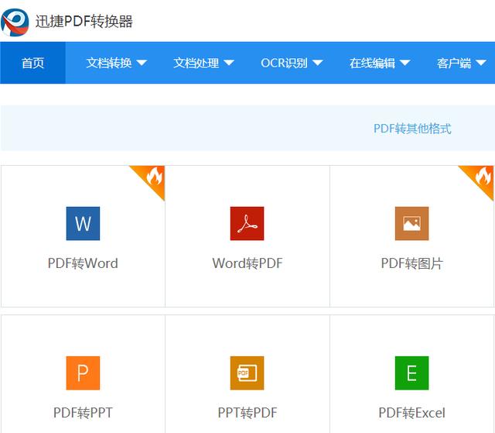Open the green E icon for PDF转Excel
495x433 pixels.
(x=412, y=373)
